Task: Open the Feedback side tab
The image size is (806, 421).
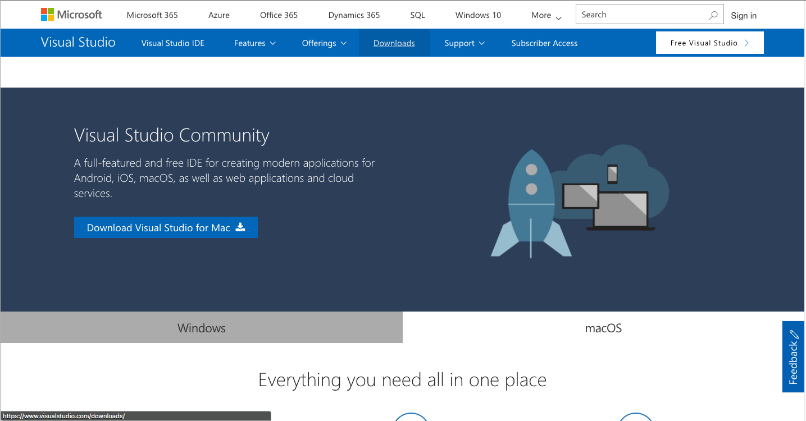Action: 793,357
